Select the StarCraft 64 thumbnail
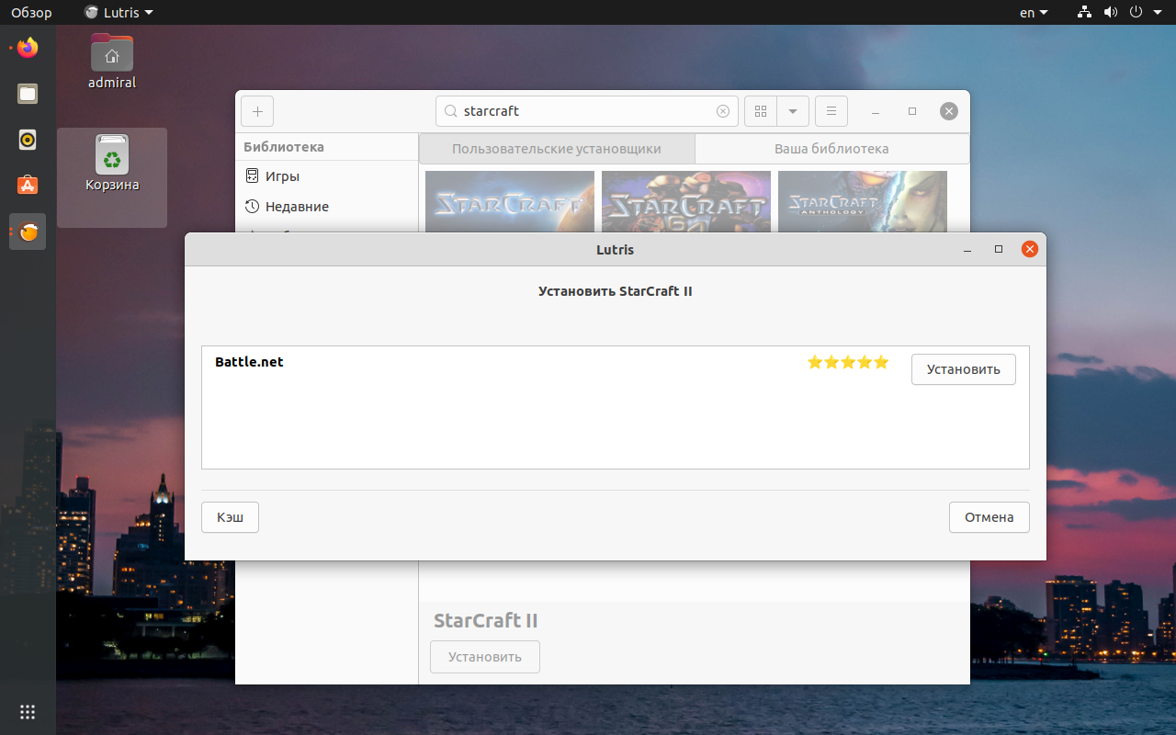 [x=686, y=202]
